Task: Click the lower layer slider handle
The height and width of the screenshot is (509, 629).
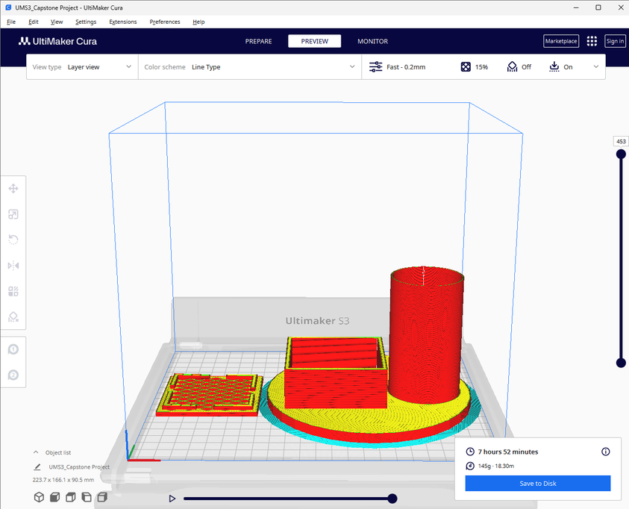Action: (621, 363)
